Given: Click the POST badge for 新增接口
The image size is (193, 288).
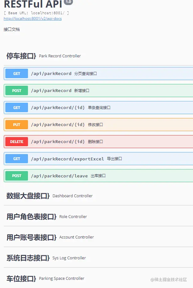Looking at the screenshot, I should tap(17, 90).
